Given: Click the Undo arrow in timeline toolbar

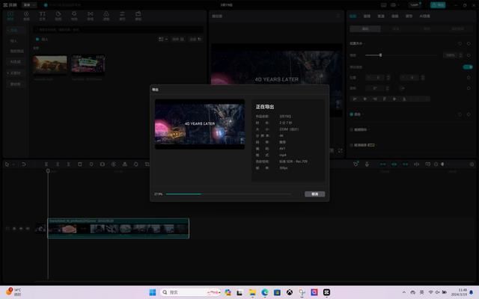Looking at the screenshot, I should [24, 164].
